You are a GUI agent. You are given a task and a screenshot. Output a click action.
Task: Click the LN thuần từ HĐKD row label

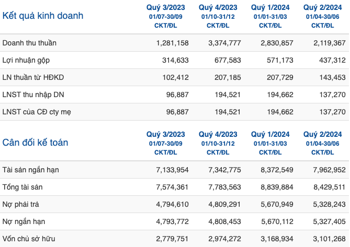pos(33,77)
